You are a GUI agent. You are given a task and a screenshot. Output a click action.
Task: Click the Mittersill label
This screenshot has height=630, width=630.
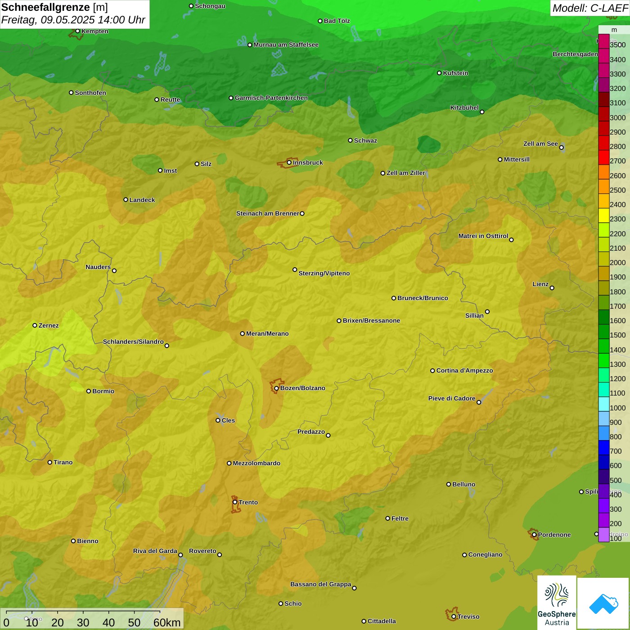(x=517, y=159)
